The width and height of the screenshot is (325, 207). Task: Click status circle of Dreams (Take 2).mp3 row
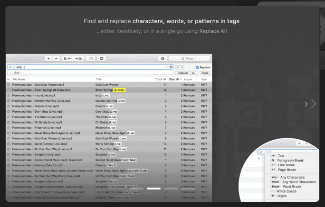pyautogui.click(x=9, y=165)
